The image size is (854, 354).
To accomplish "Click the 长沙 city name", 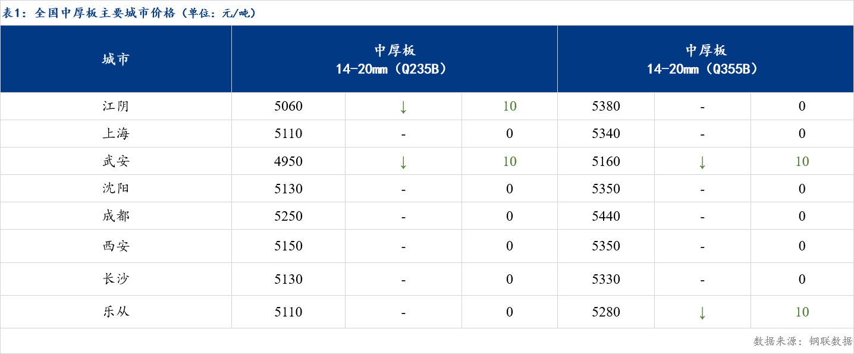I will 115,279.
